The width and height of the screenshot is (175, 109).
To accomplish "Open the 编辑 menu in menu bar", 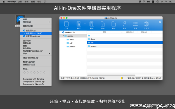I will pyautogui.click(x=27, y=2).
